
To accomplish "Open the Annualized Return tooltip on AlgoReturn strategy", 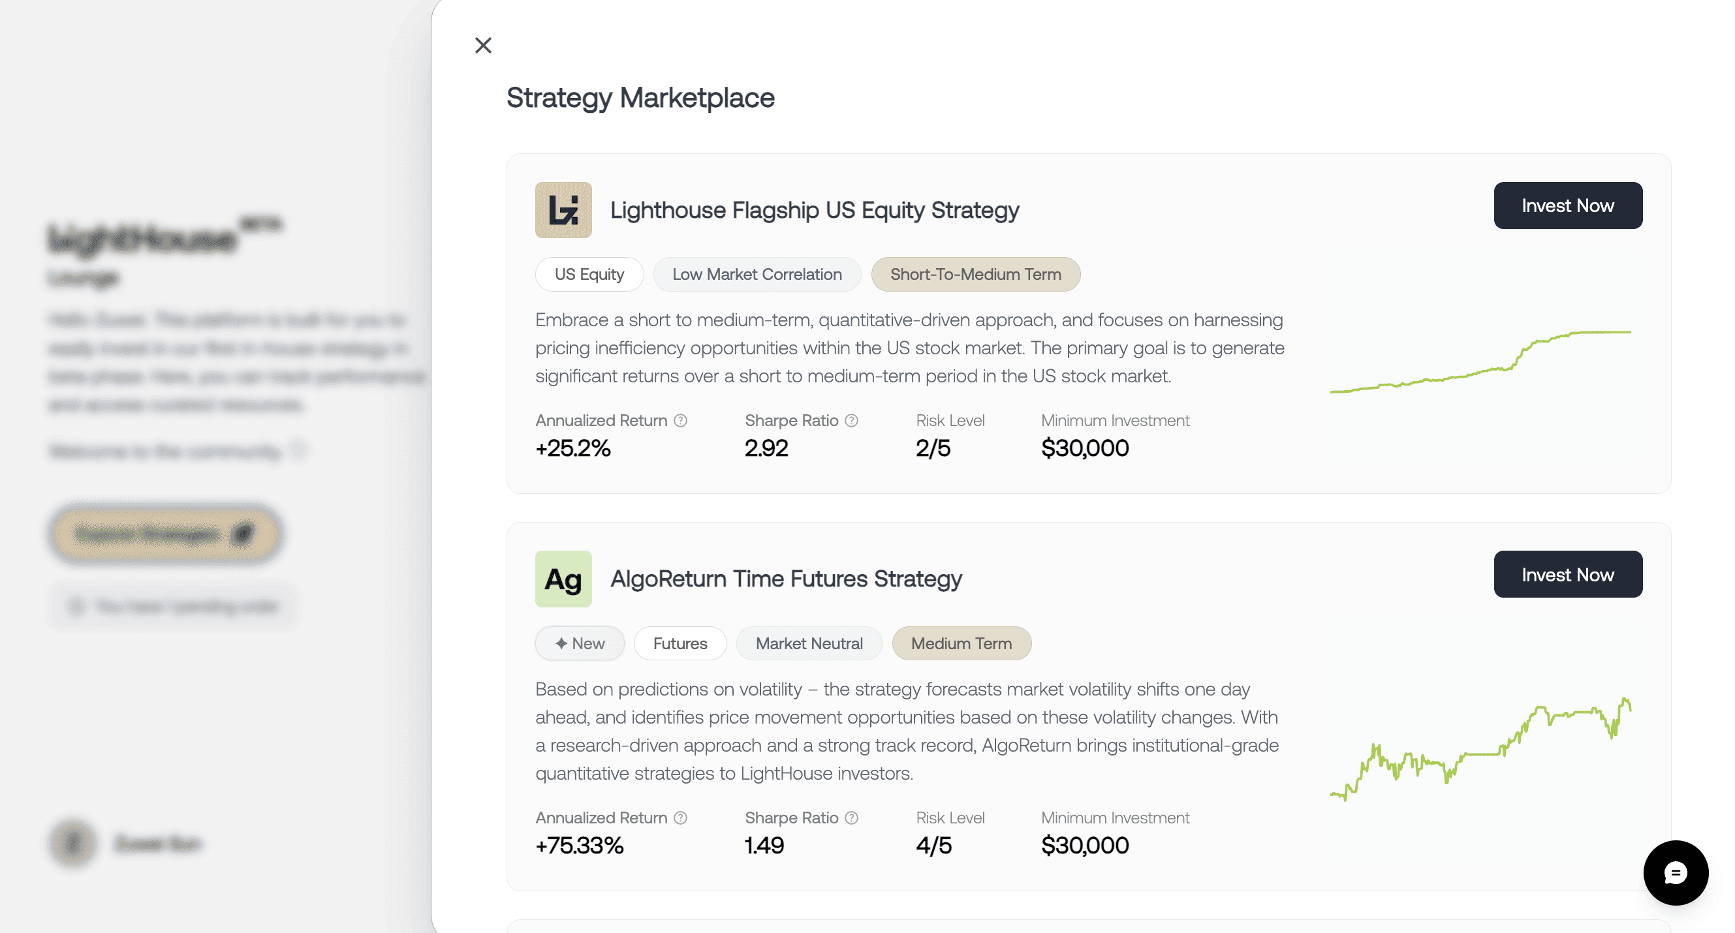I will pyautogui.click(x=680, y=818).
